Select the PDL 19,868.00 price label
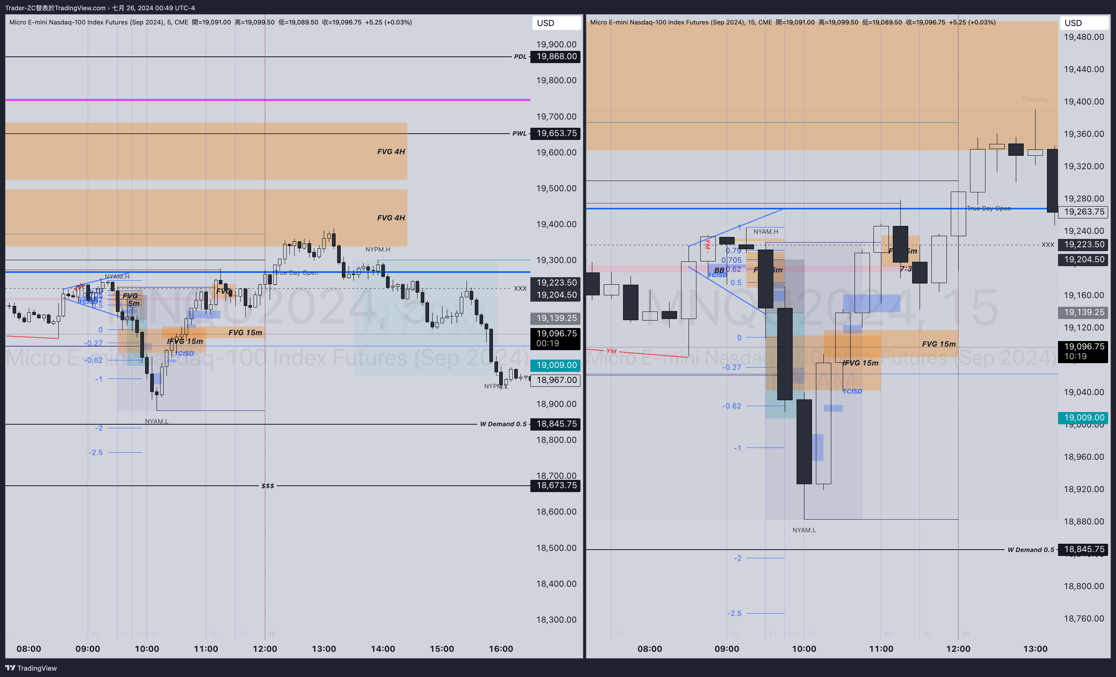 pos(555,57)
